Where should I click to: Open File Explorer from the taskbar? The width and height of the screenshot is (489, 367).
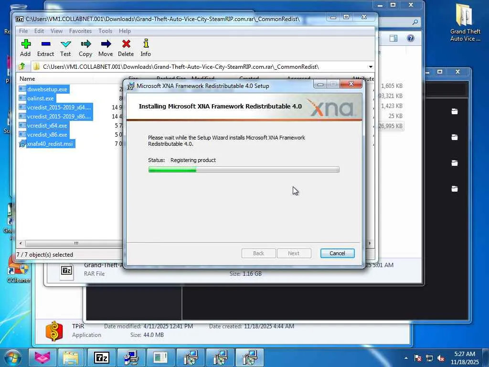pyautogui.click(x=71, y=357)
